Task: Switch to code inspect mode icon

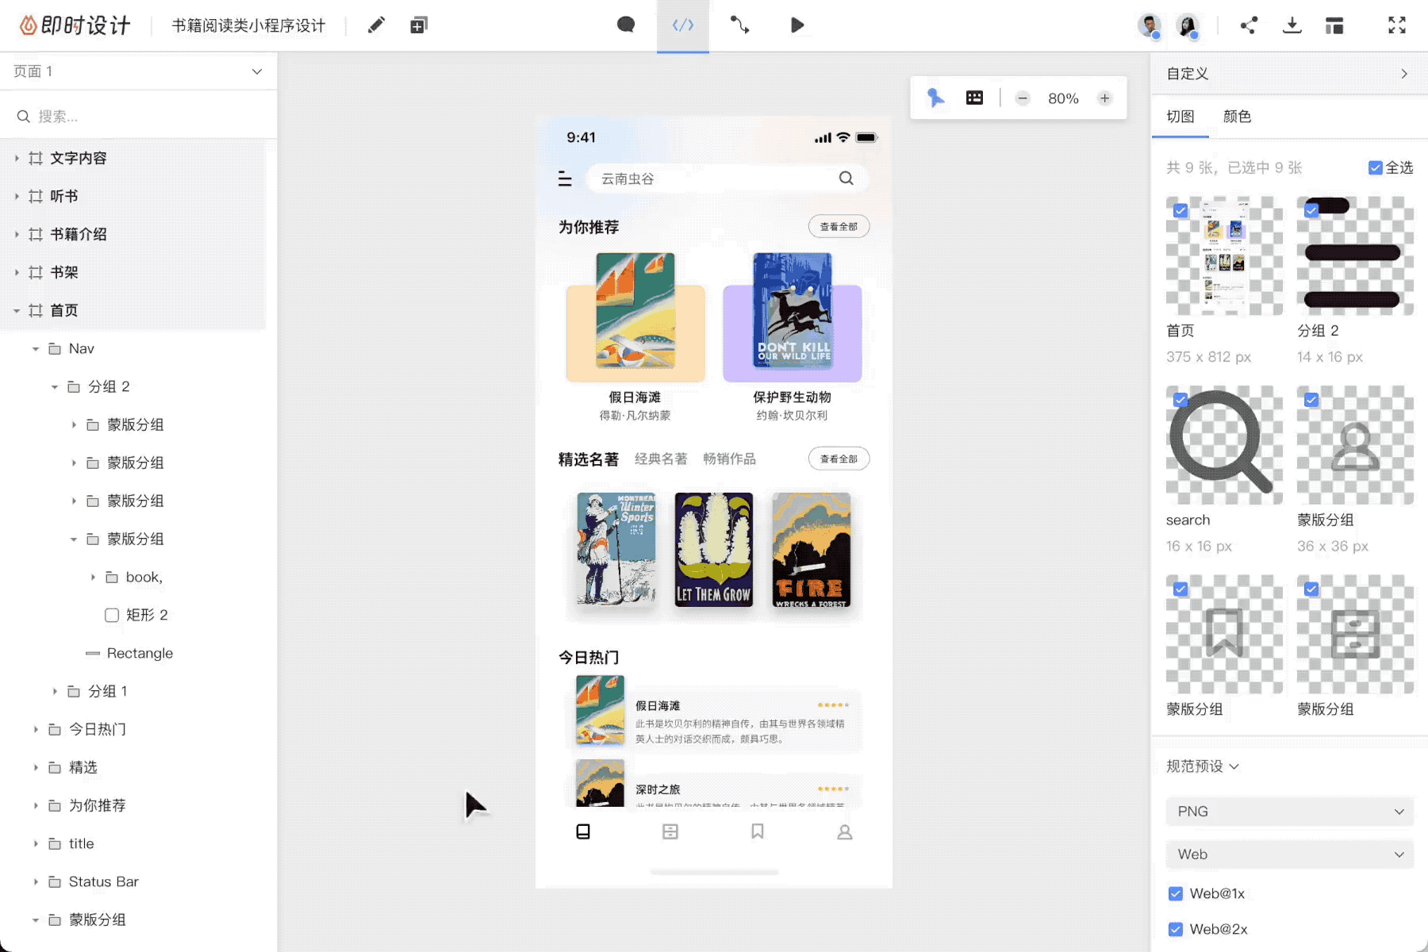Action: 683,25
